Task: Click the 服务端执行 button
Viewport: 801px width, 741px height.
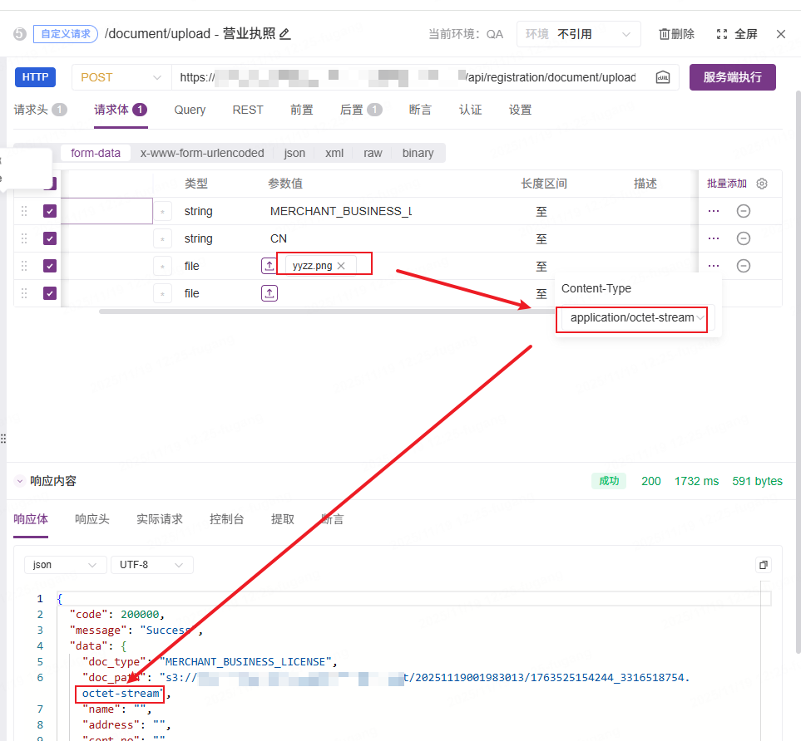Action: 732,77
